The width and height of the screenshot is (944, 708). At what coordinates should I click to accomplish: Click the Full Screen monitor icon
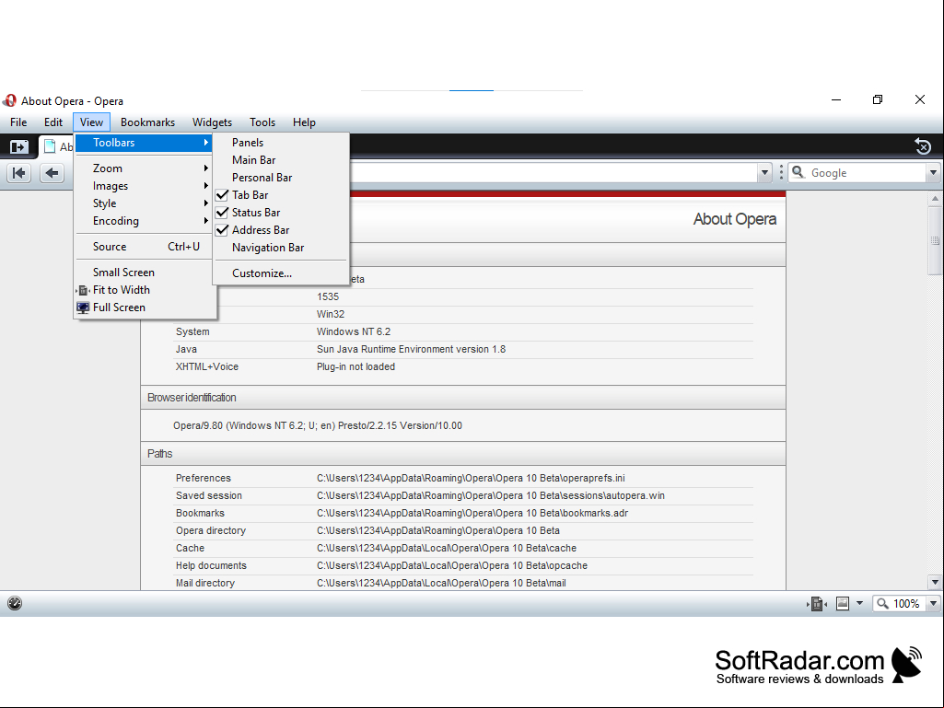(83, 308)
